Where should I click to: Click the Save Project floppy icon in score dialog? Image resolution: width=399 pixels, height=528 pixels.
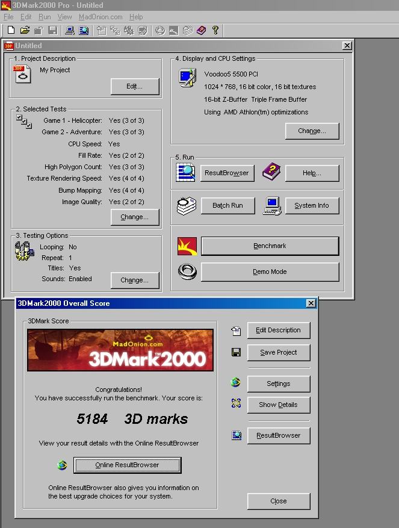[237, 353]
